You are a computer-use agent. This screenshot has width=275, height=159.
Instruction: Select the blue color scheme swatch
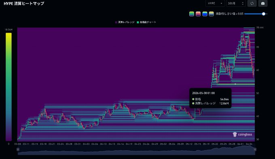click(x=205, y=14)
